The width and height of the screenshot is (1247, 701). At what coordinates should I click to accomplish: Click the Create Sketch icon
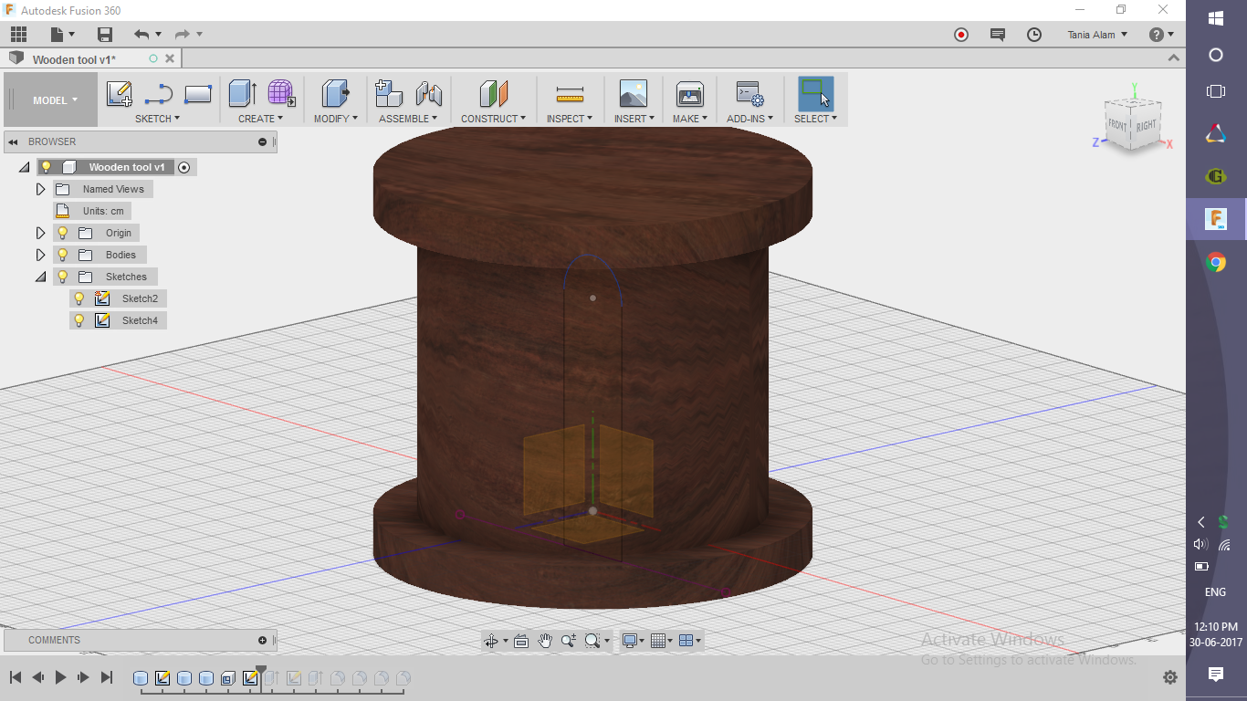point(120,94)
